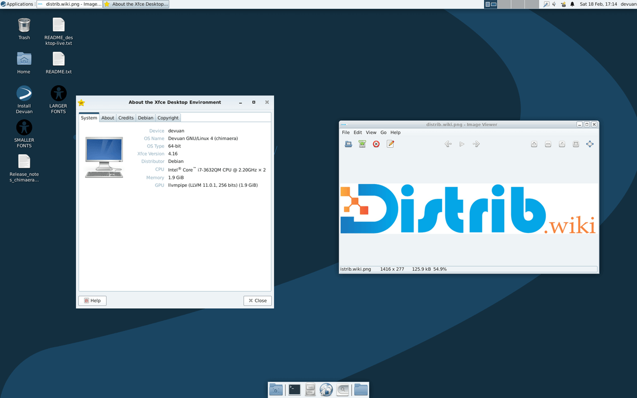Open the volume control in top panel

tap(554, 4)
